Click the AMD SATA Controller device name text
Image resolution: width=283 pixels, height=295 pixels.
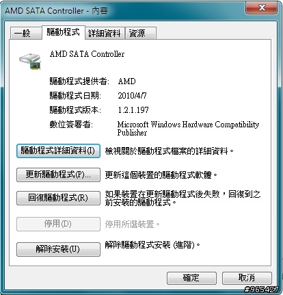click(x=87, y=54)
